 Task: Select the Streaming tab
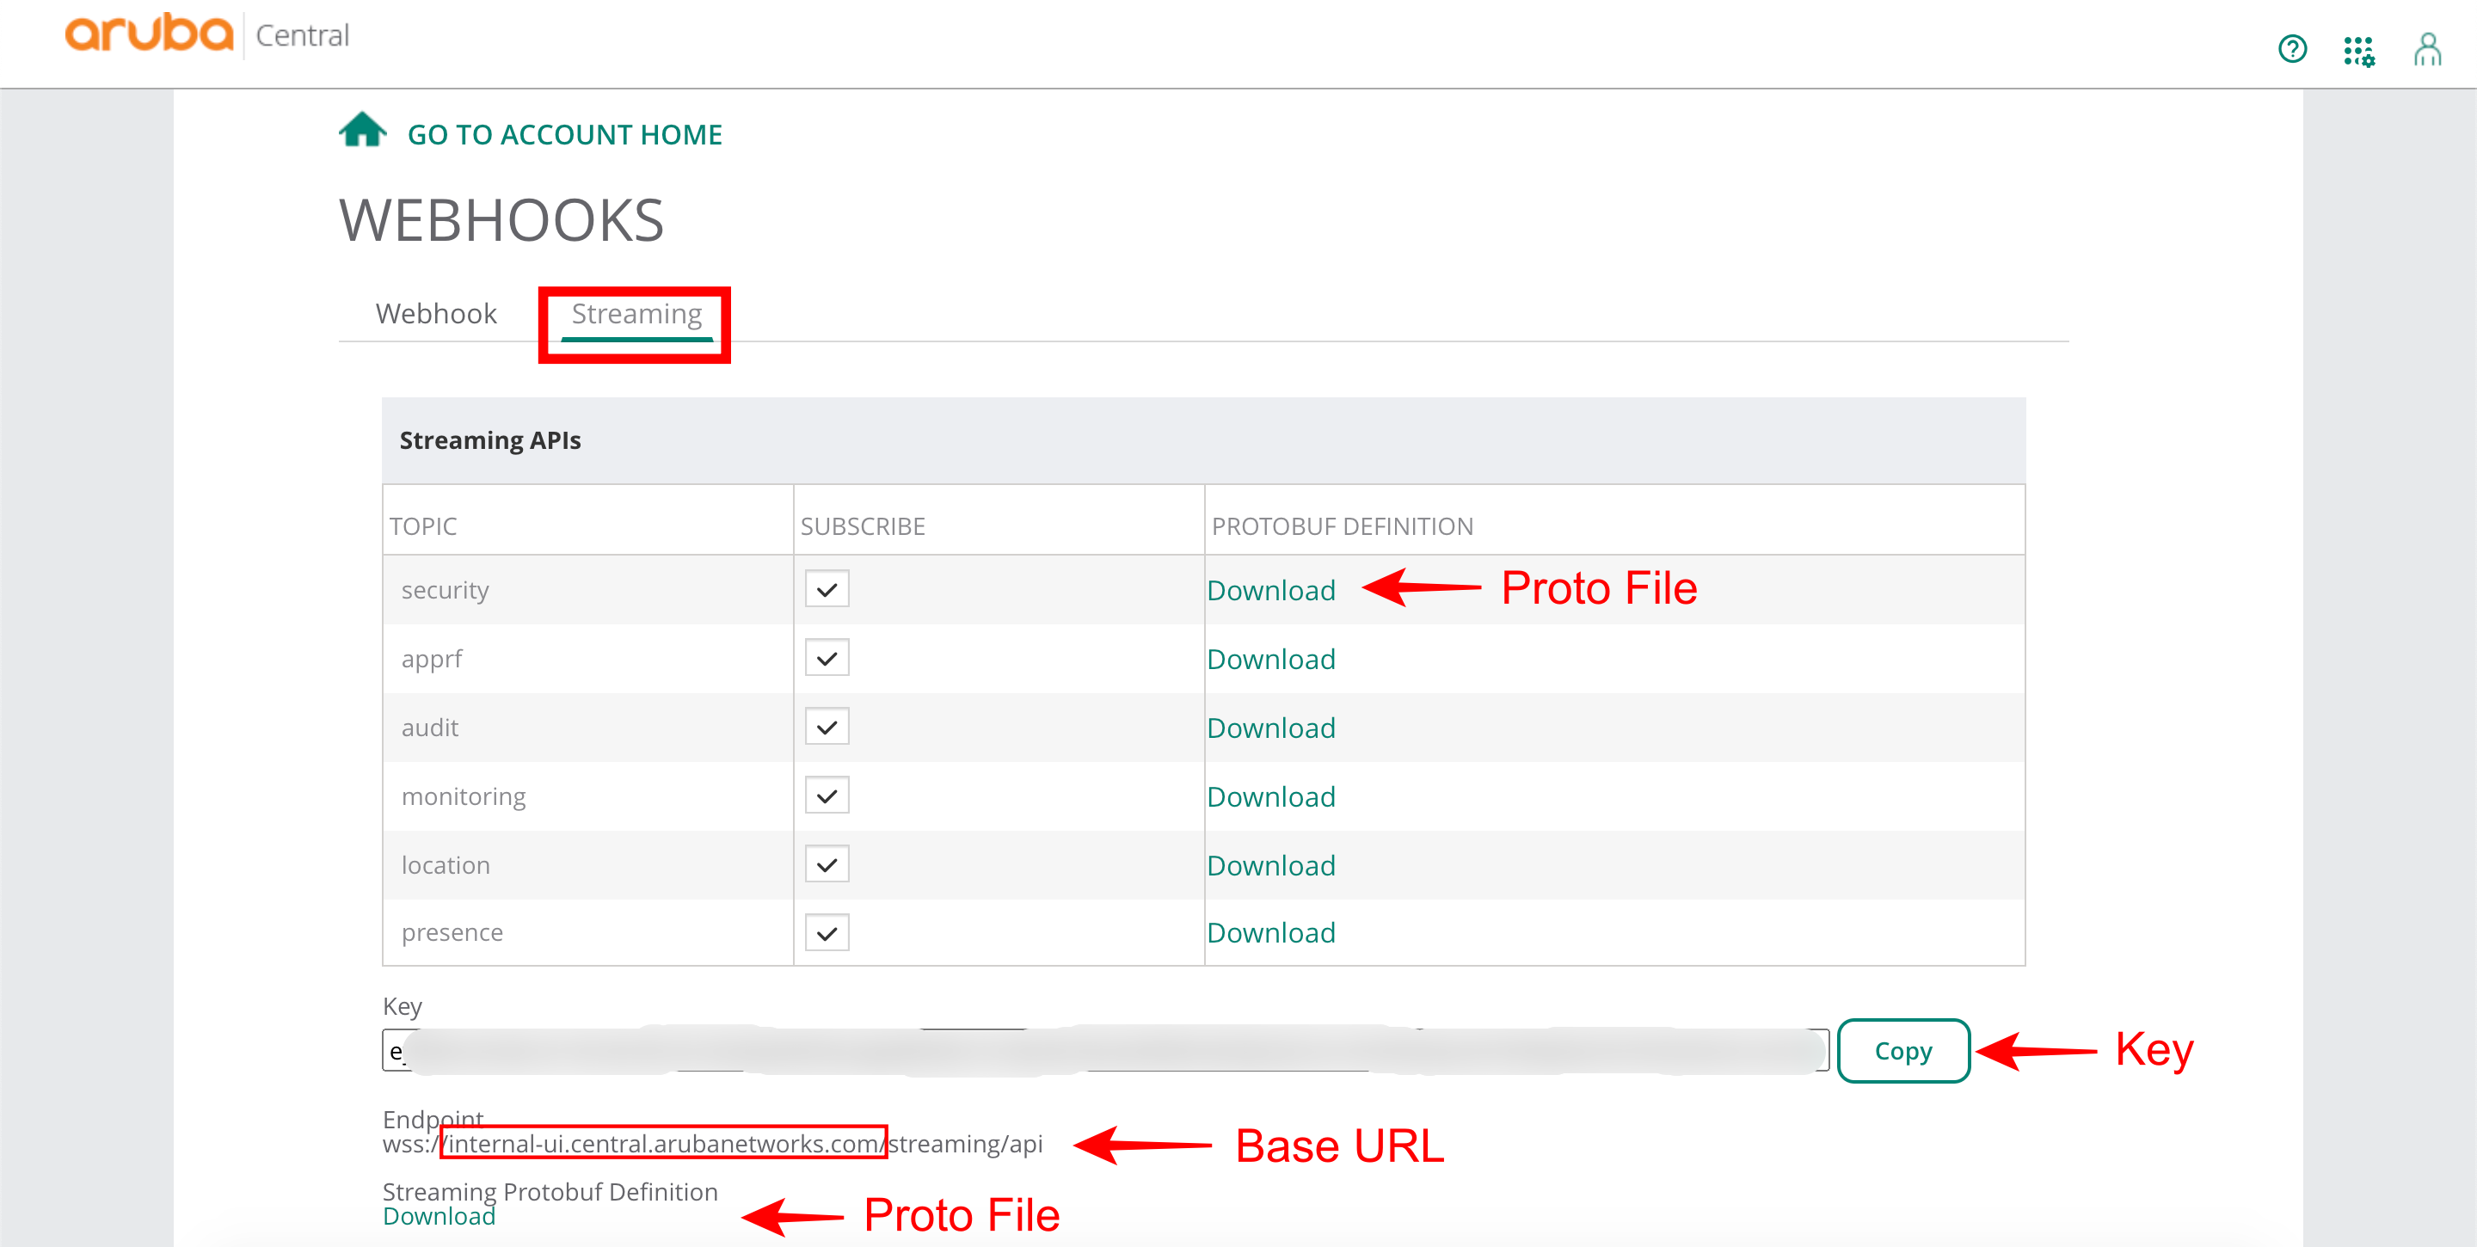pyautogui.click(x=633, y=313)
